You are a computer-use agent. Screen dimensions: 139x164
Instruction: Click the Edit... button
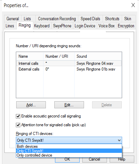[x=69, y=105]
